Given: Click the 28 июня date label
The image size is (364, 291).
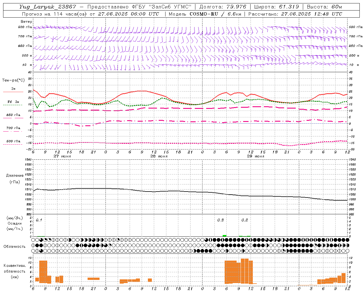Looking at the screenshot, I should (x=159, y=156).
